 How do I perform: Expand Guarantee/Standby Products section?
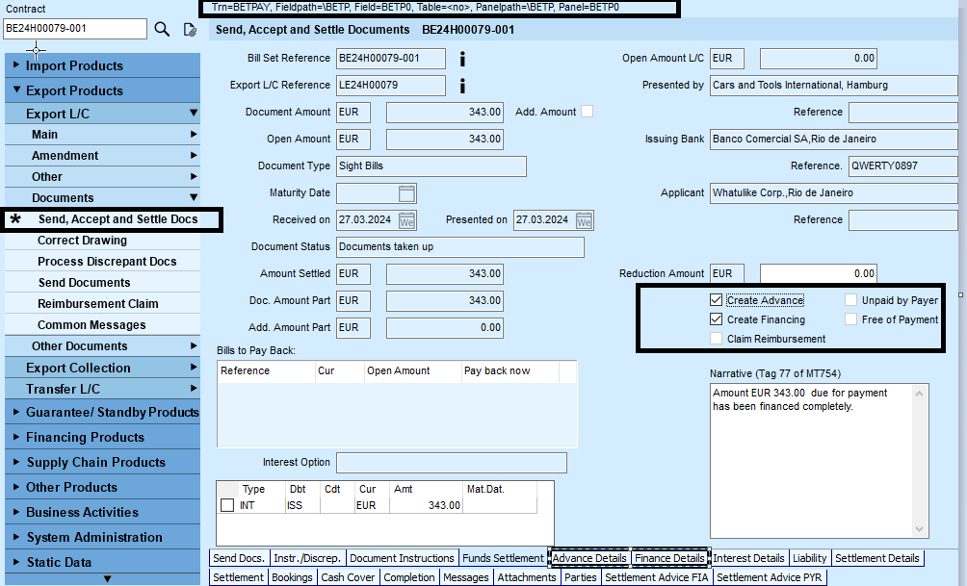[x=102, y=412]
